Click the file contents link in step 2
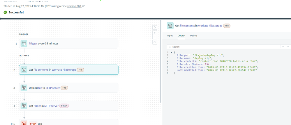The width and height of the screenshot is (291, 125). tap(41, 70)
